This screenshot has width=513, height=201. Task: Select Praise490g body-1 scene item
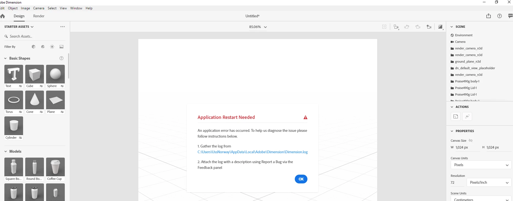[x=467, y=81]
